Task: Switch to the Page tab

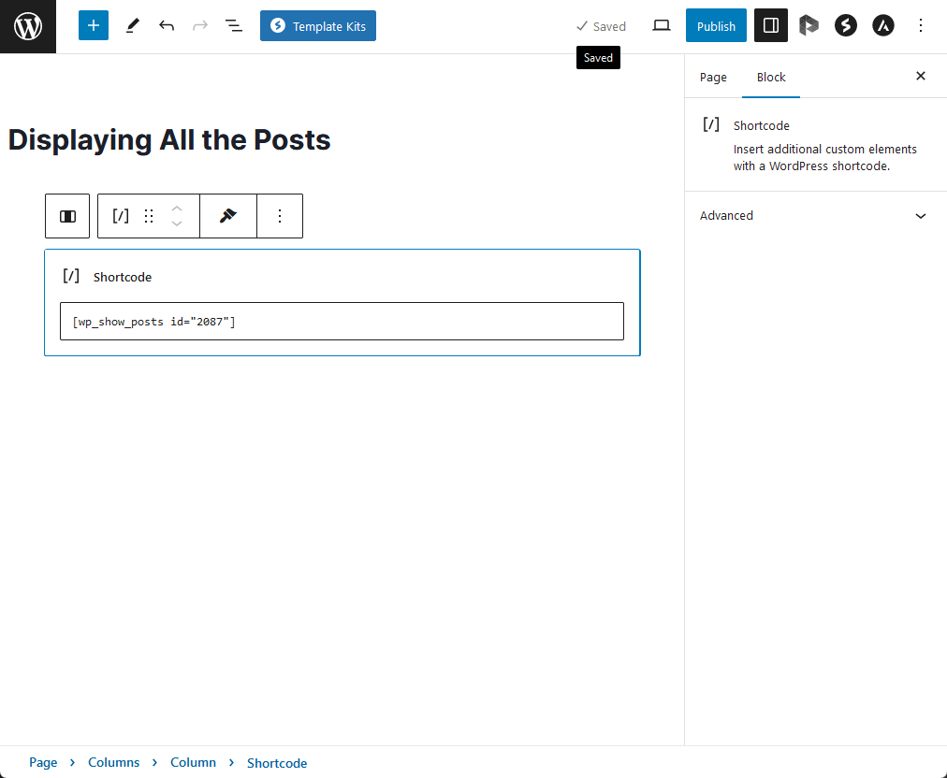Action: 713,78
